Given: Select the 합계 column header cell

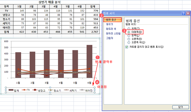Looking at the screenshot, I should click(93, 6).
